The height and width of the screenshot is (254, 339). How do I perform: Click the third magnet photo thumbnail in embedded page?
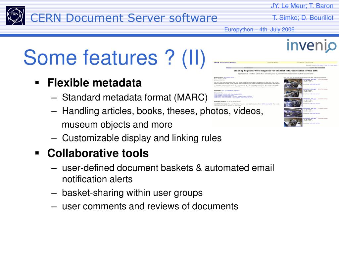(x=293, y=103)
